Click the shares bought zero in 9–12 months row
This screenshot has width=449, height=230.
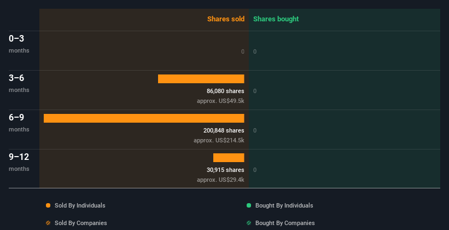[x=255, y=170]
